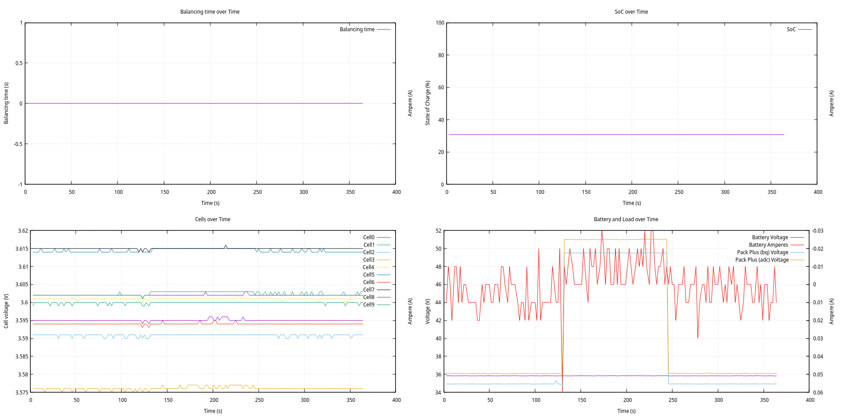Viewport: 843px width, 416px height.
Task: Click the 36 tick on Battery voltage axis
Action: point(438,375)
